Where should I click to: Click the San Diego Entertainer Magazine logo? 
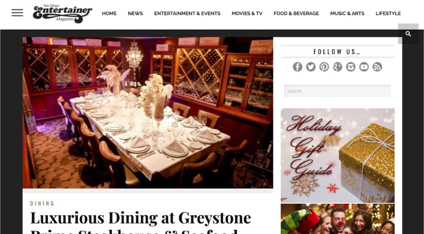(63, 13)
